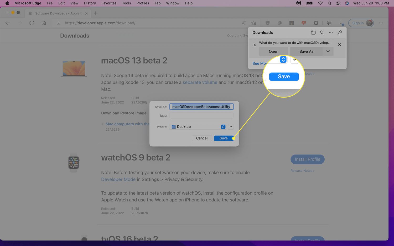Check the Wi-Fi status icon
Viewport: 394px width, 246px height.
coord(320,3)
